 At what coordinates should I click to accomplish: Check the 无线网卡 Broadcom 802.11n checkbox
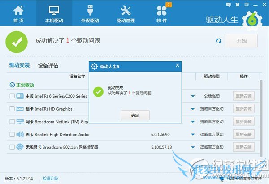point(12,147)
